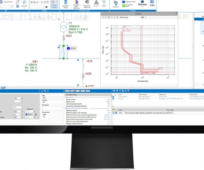Expand the Memorizing dropdown in the Curve window
This screenshot has height=170, width=204.
click(140, 18)
